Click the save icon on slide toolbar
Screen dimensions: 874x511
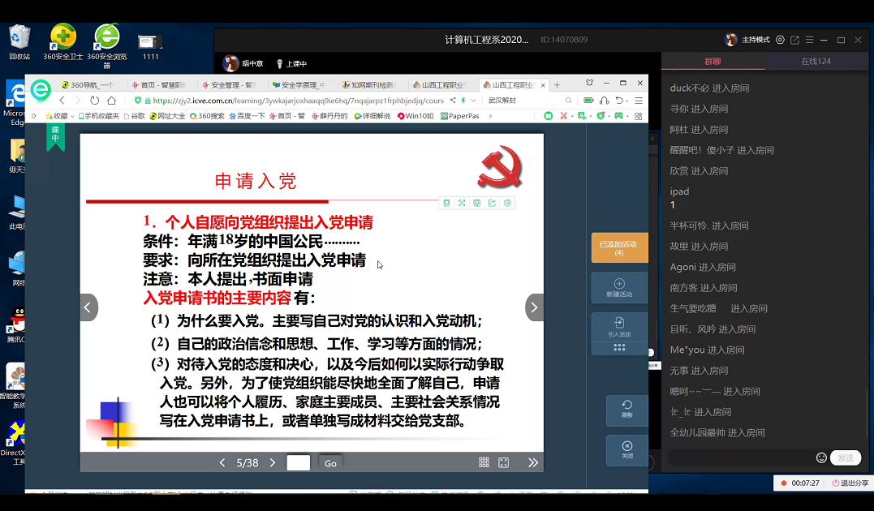click(x=476, y=203)
